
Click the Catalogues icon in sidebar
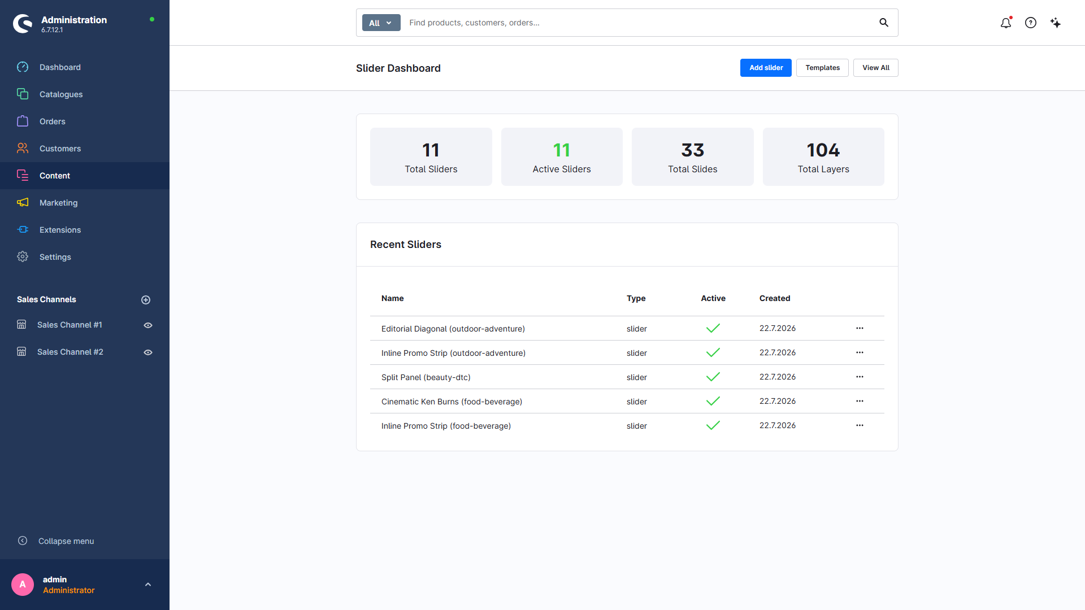23,94
